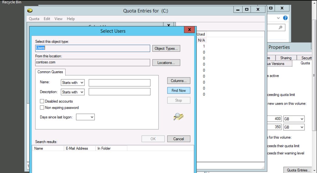
Task: Click the Find Now button
Action: (x=179, y=91)
